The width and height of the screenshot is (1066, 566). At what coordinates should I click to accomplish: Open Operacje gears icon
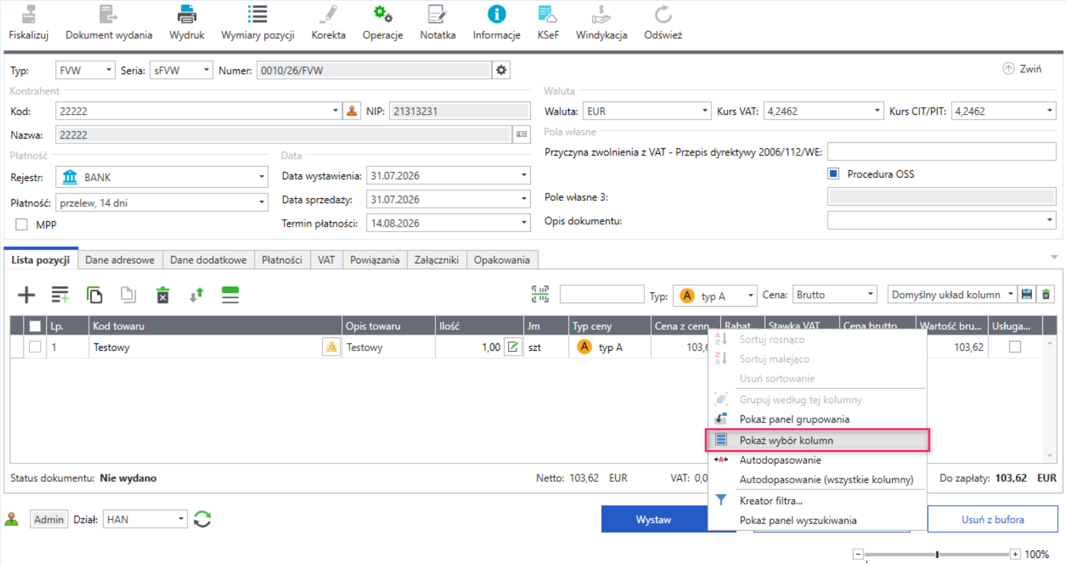pyautogui.click(x=382, y=14)
